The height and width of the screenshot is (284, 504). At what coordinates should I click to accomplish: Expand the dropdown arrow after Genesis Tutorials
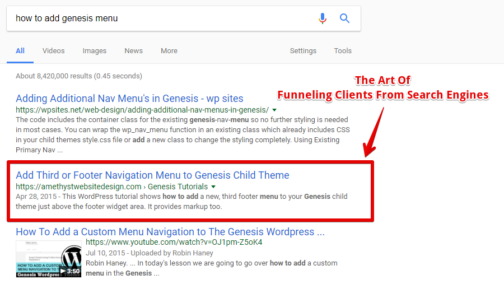213,187
